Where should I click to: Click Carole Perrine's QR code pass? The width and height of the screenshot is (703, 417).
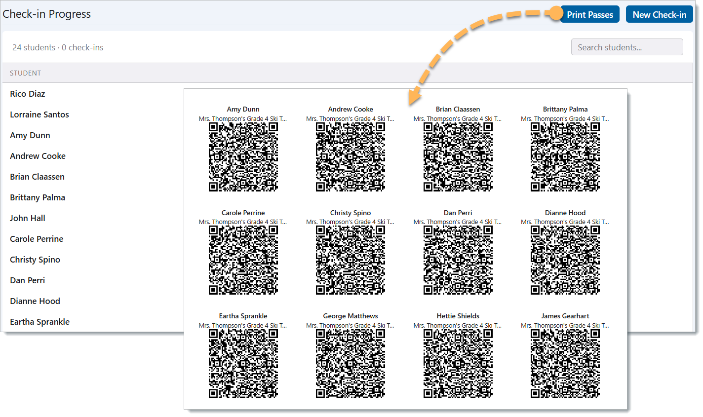[x=243, y=260]
